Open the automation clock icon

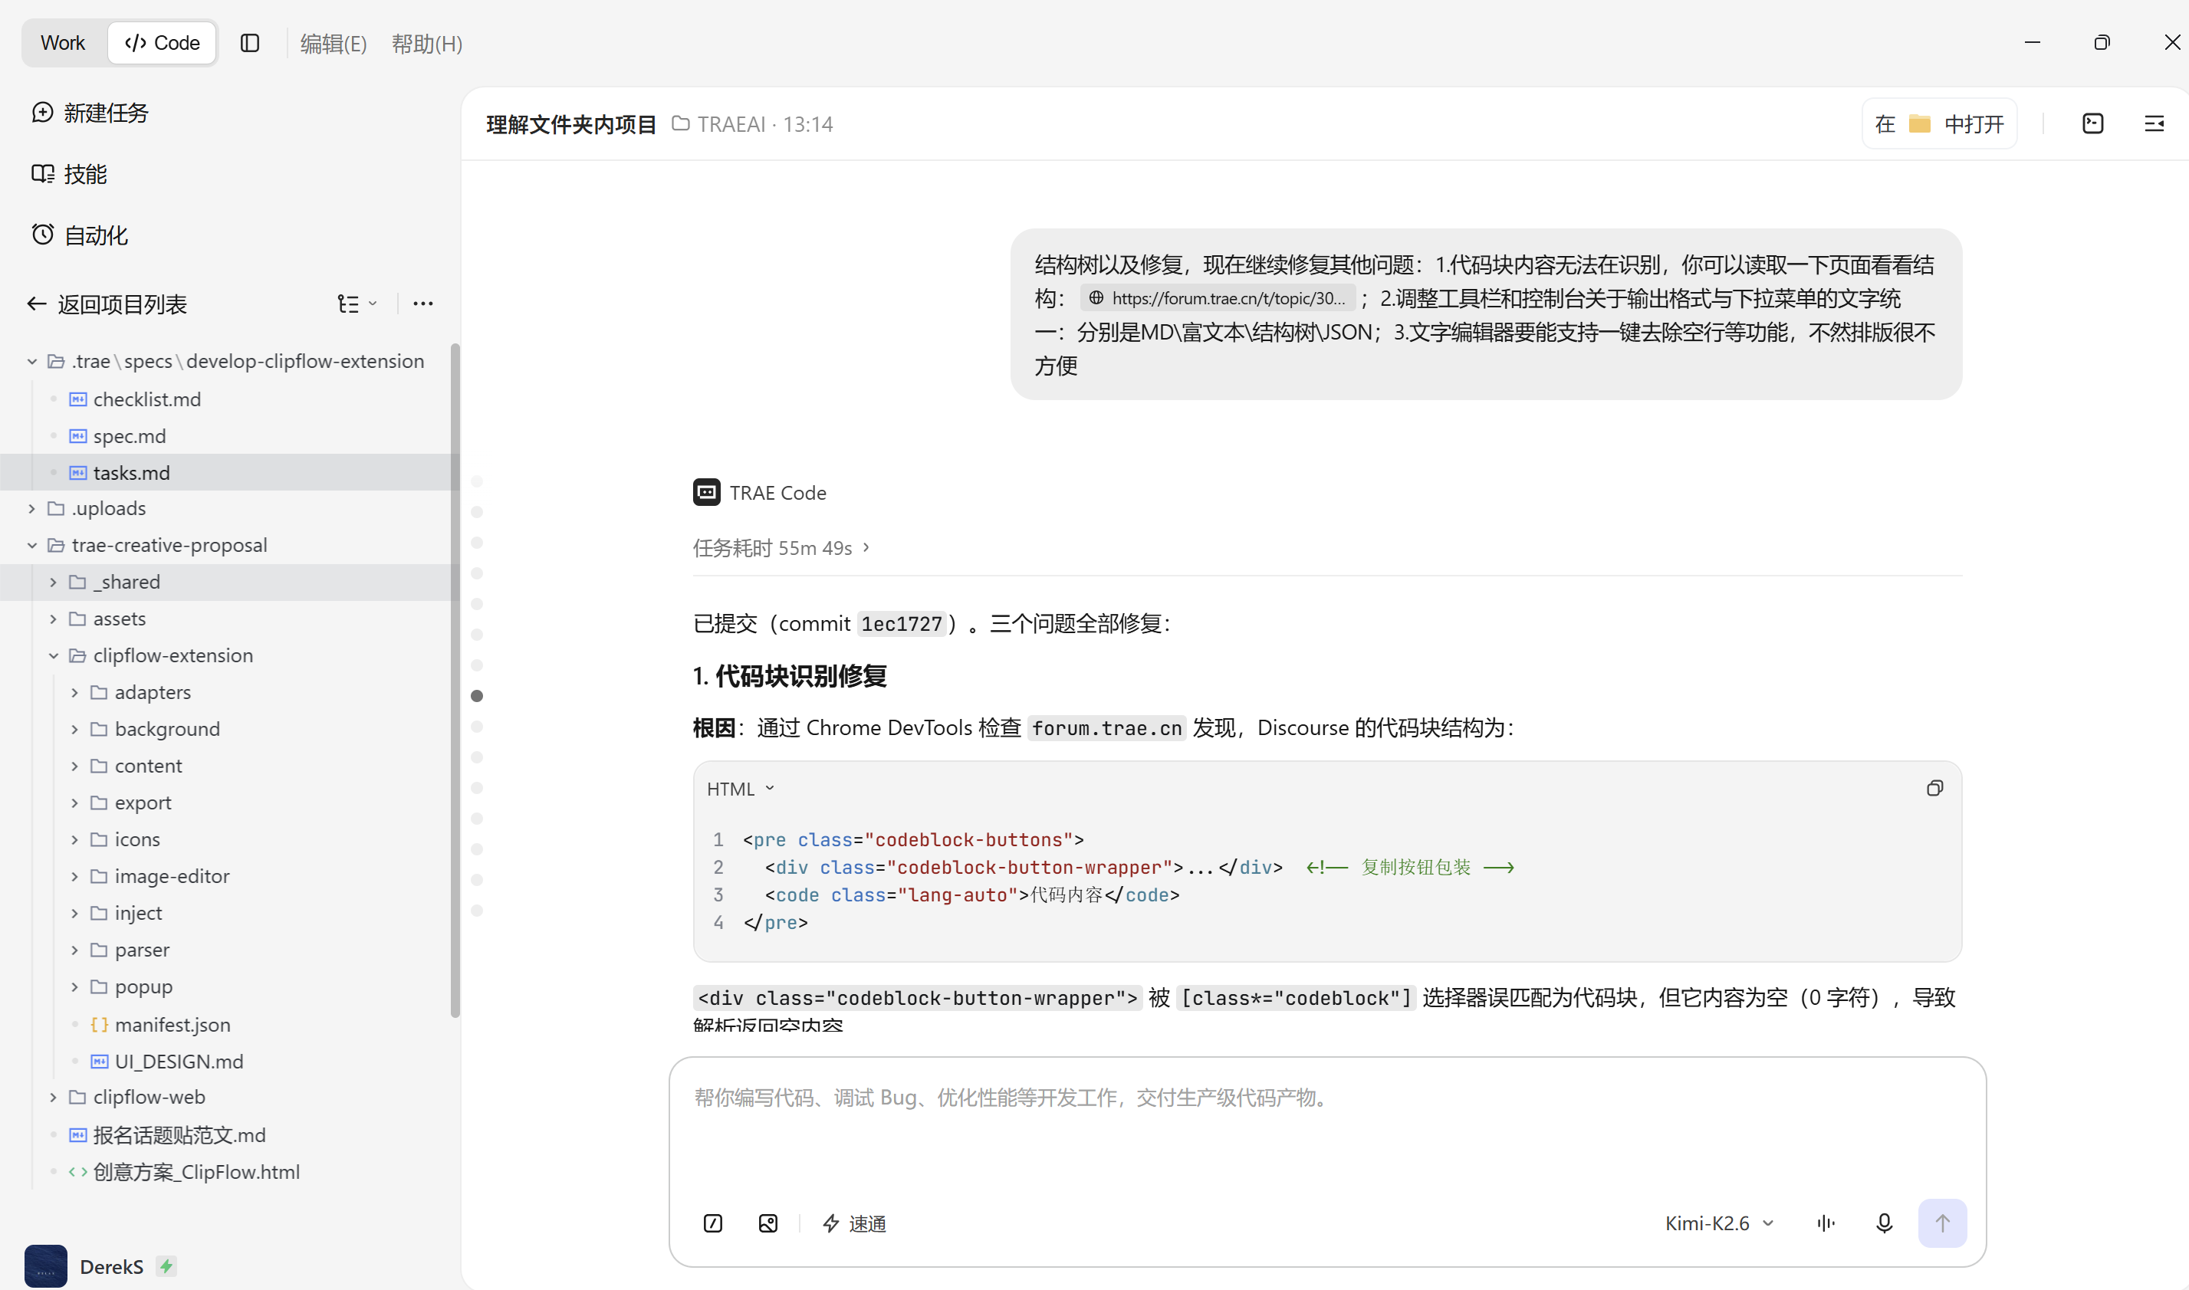click(43, 235)
